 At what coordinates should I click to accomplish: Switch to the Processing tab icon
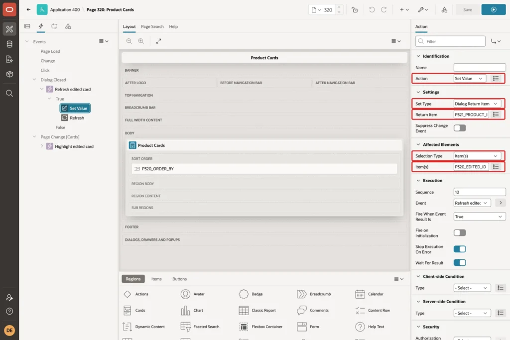(54, 26)
